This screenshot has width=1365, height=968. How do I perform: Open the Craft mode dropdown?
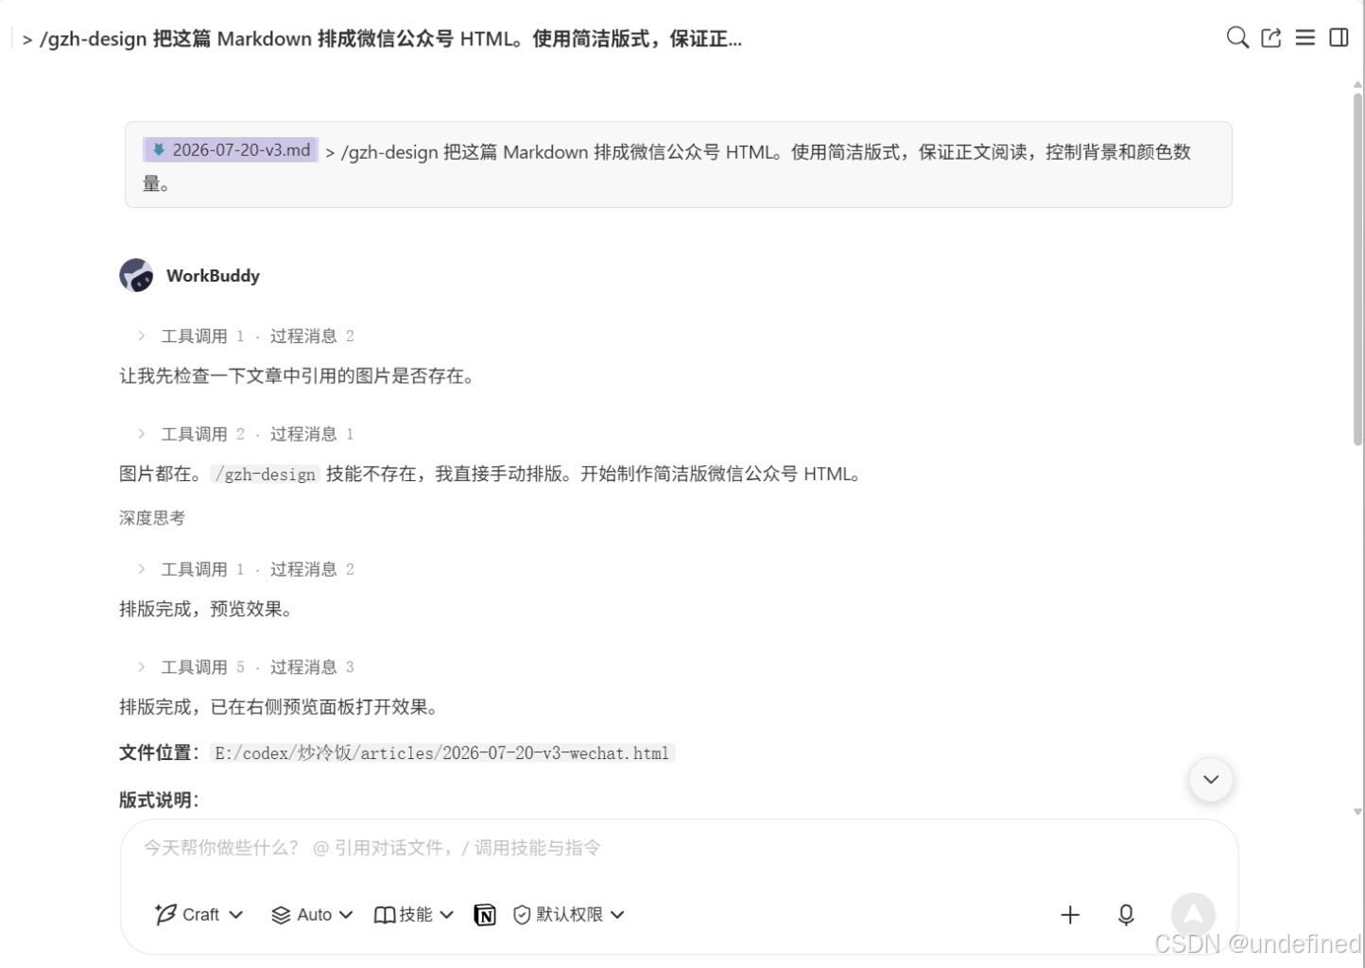point(199,914)
